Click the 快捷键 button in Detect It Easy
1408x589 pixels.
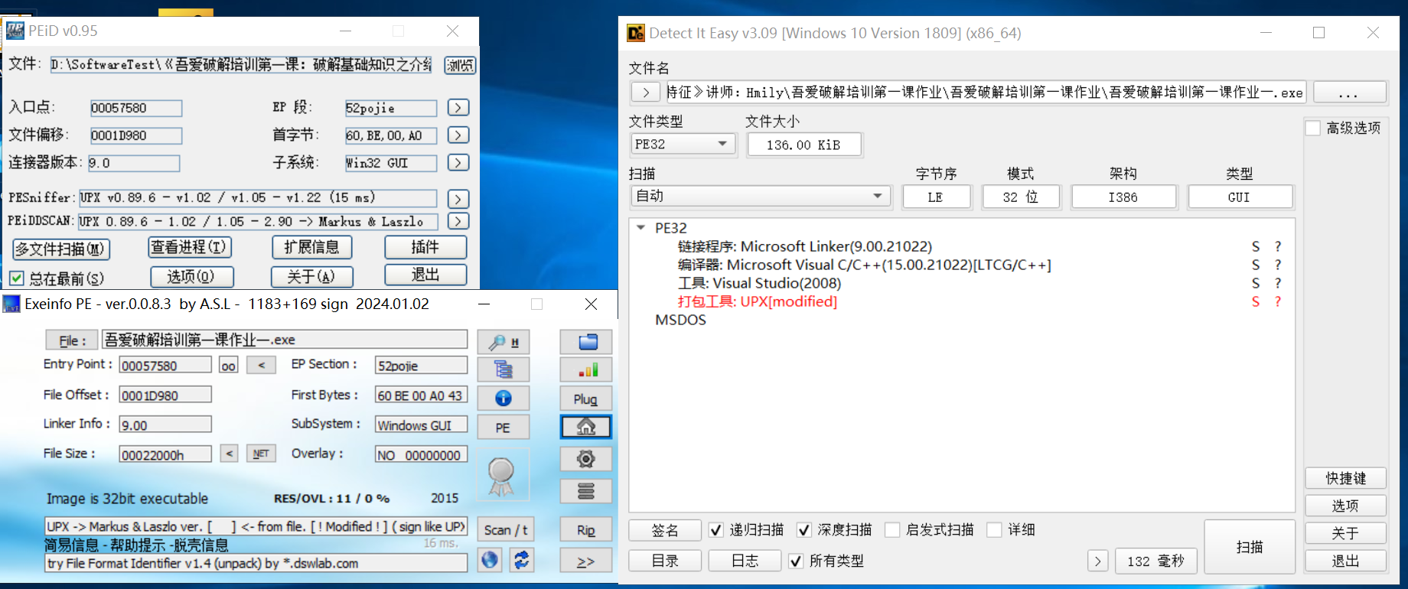[1345, 478]
